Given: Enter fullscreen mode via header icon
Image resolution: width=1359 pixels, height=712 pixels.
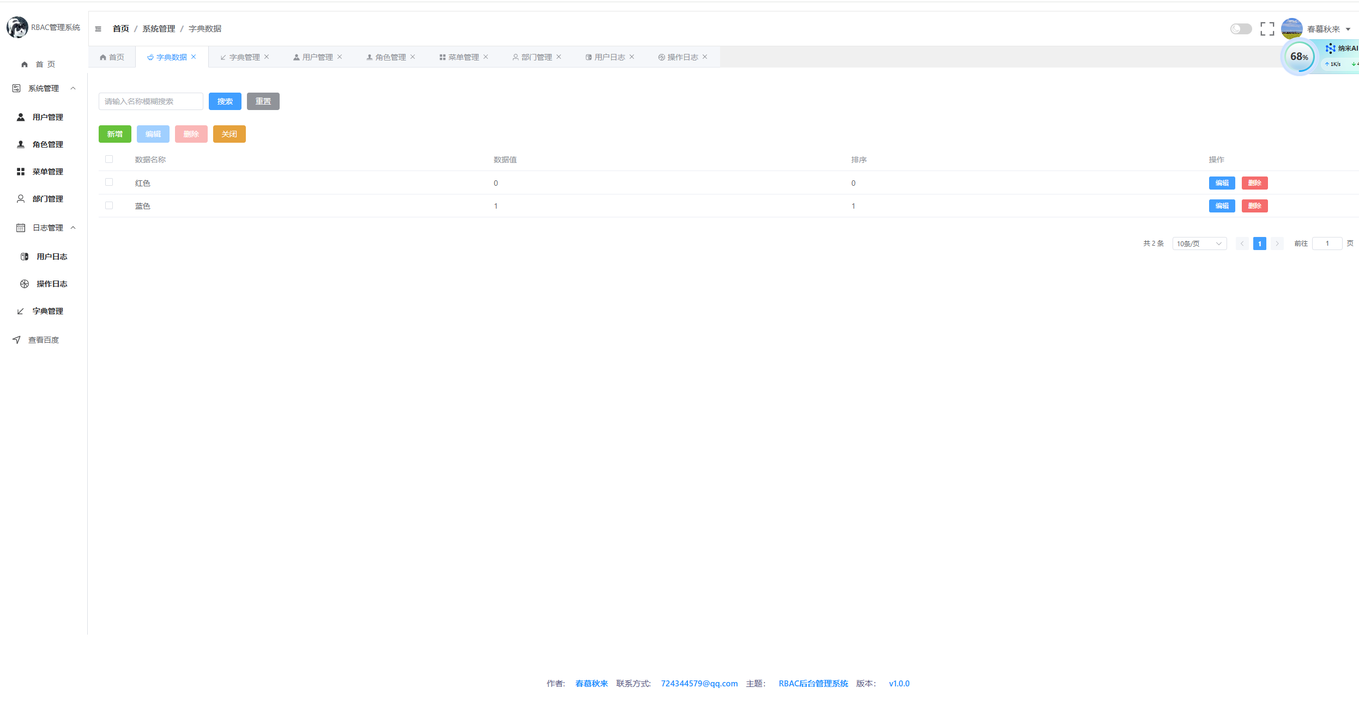Looking at the screenshot, I should tap(1267, 29).
